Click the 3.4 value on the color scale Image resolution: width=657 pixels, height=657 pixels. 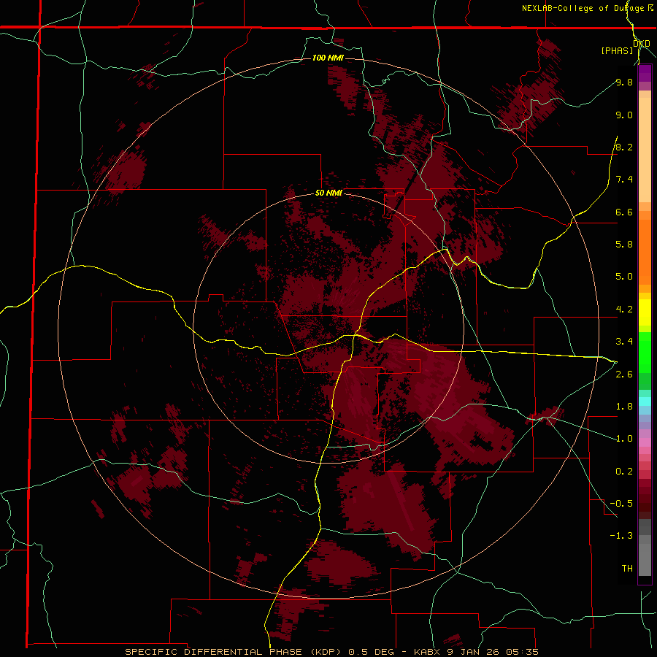click(x=624, y=342)
